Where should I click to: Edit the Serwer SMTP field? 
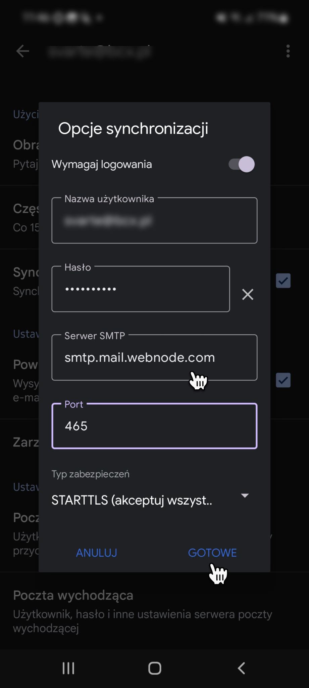154,357
